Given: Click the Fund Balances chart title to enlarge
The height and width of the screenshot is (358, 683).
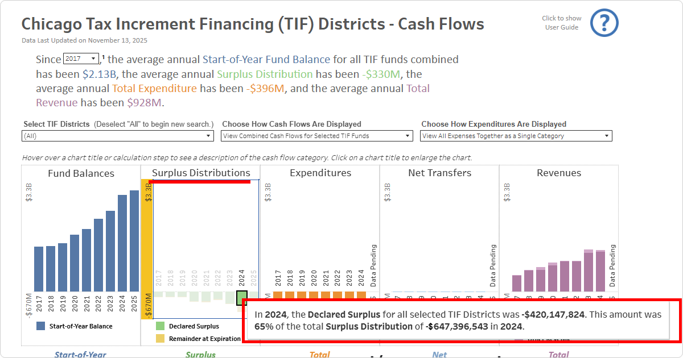Looking at the screenshot, I should click(80, 173).
